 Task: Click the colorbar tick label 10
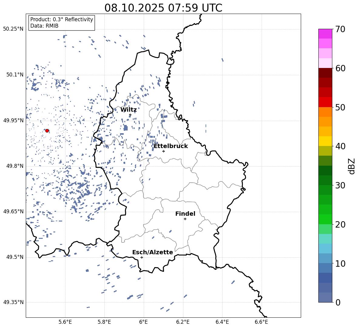point(341,263)
